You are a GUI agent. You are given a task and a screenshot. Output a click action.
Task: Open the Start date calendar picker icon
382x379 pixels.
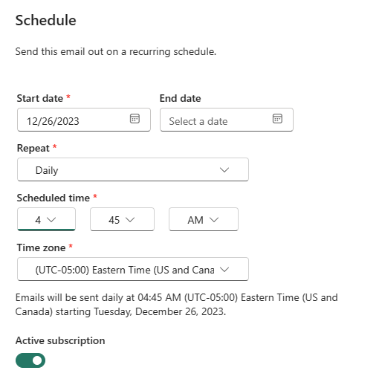coord(135,118)
